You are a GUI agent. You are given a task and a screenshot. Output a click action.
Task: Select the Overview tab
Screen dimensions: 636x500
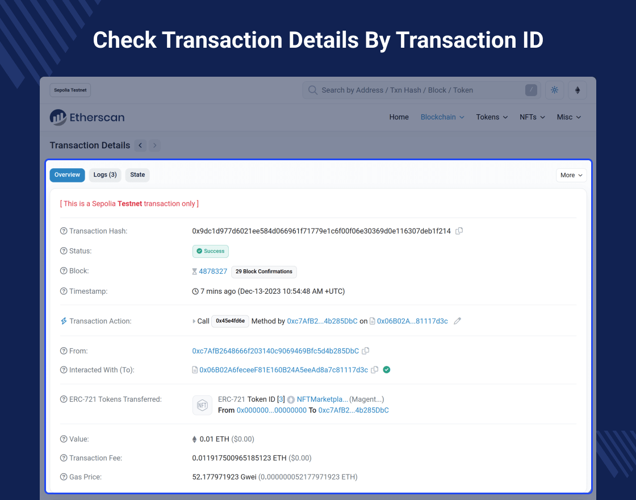pos(68,175)
